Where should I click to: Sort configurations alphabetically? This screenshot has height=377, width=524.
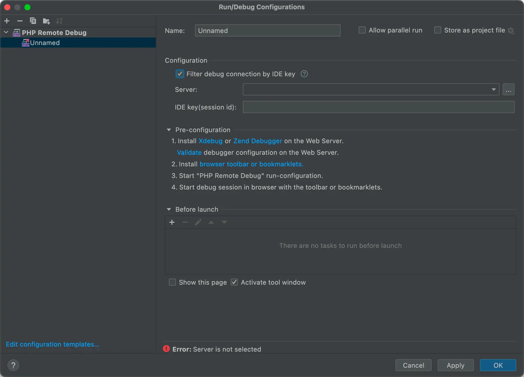pyautogui.click(x=59, y=21)
